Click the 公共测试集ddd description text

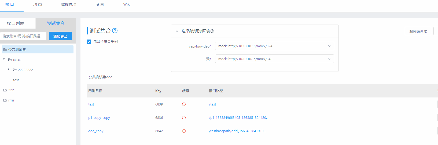coord(101,77)
